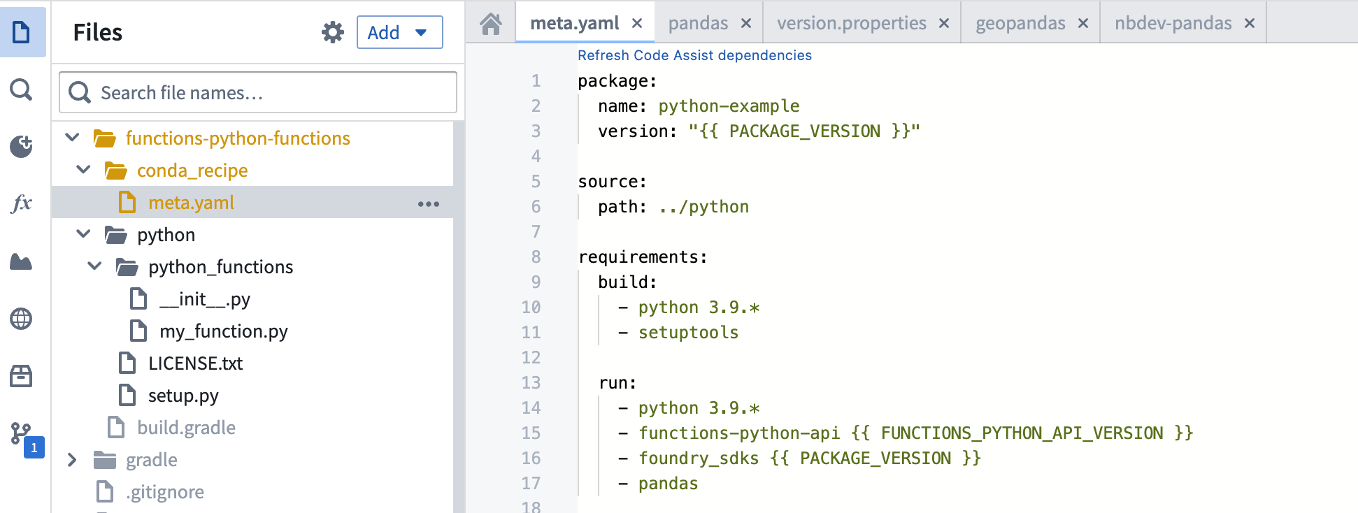Click the 'requirements:' code line

click(643, 257)
